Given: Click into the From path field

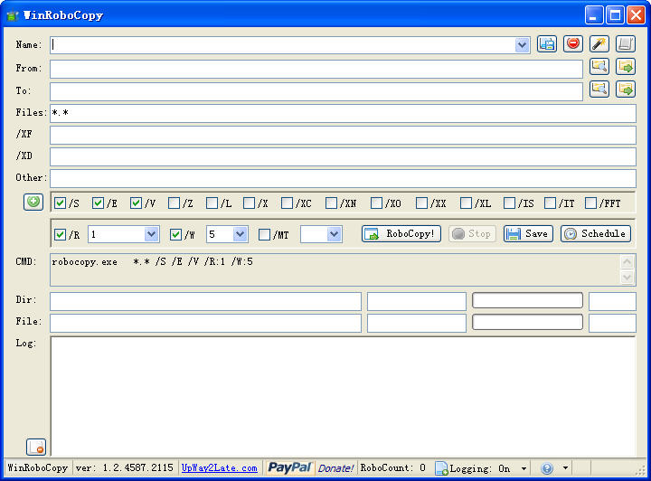Looking at the screenshot, I should pos(316,69).
